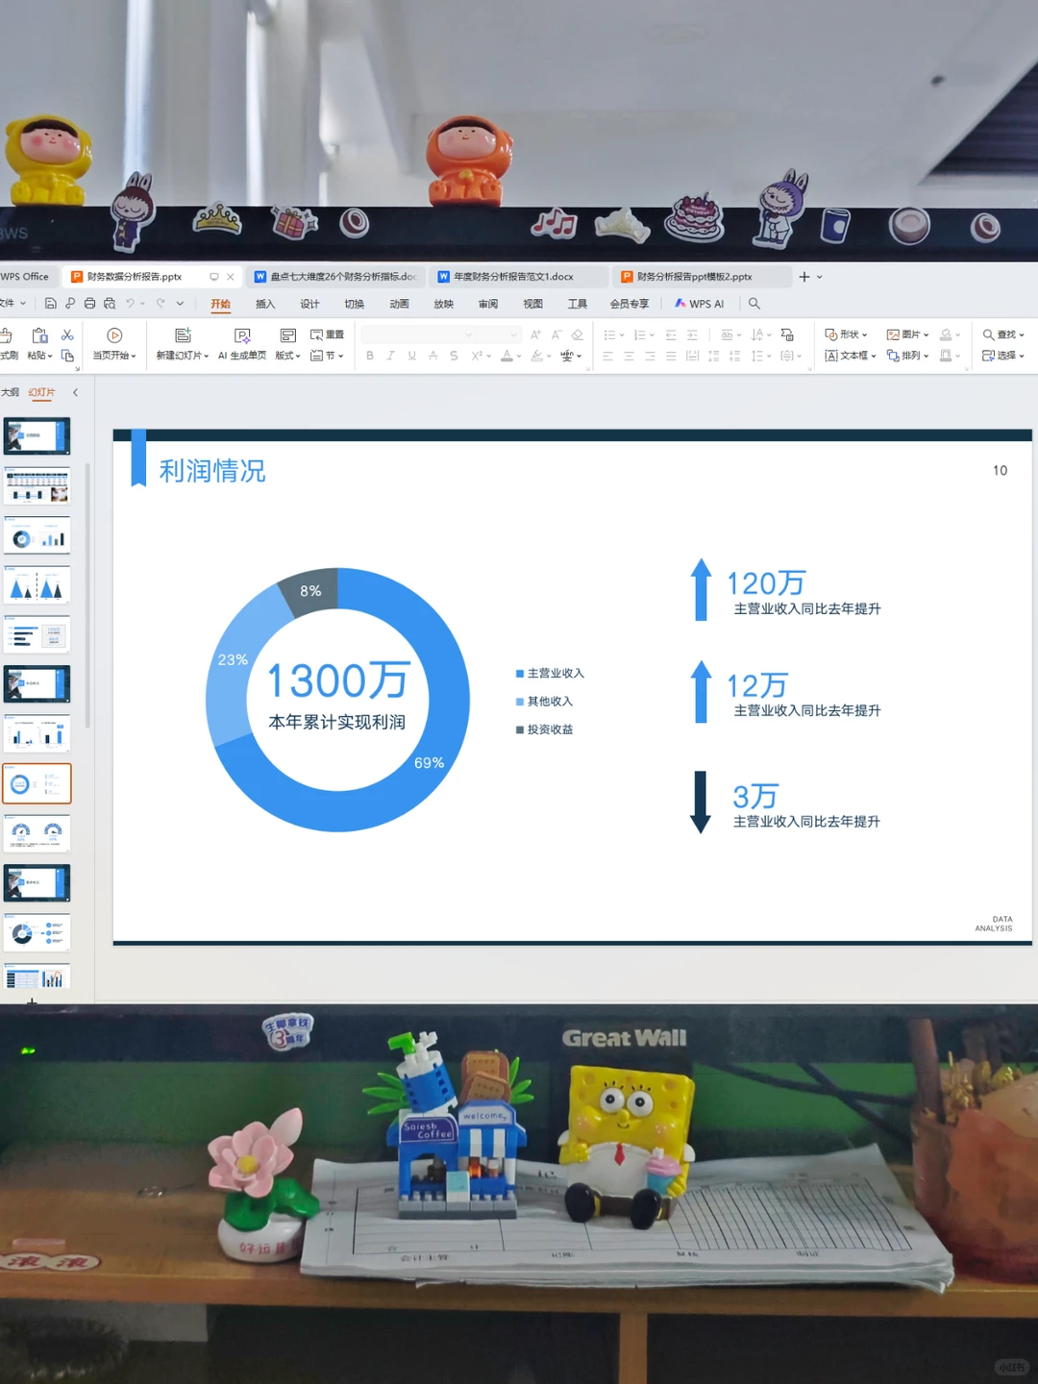This screenshot has width=1038, height=1384.
Task: Toggle text Shadow S button
Action: 454,356
